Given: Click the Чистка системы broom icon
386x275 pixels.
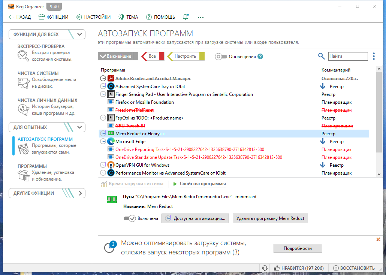Looking at the screenshot, I should [x=23, y=83].
